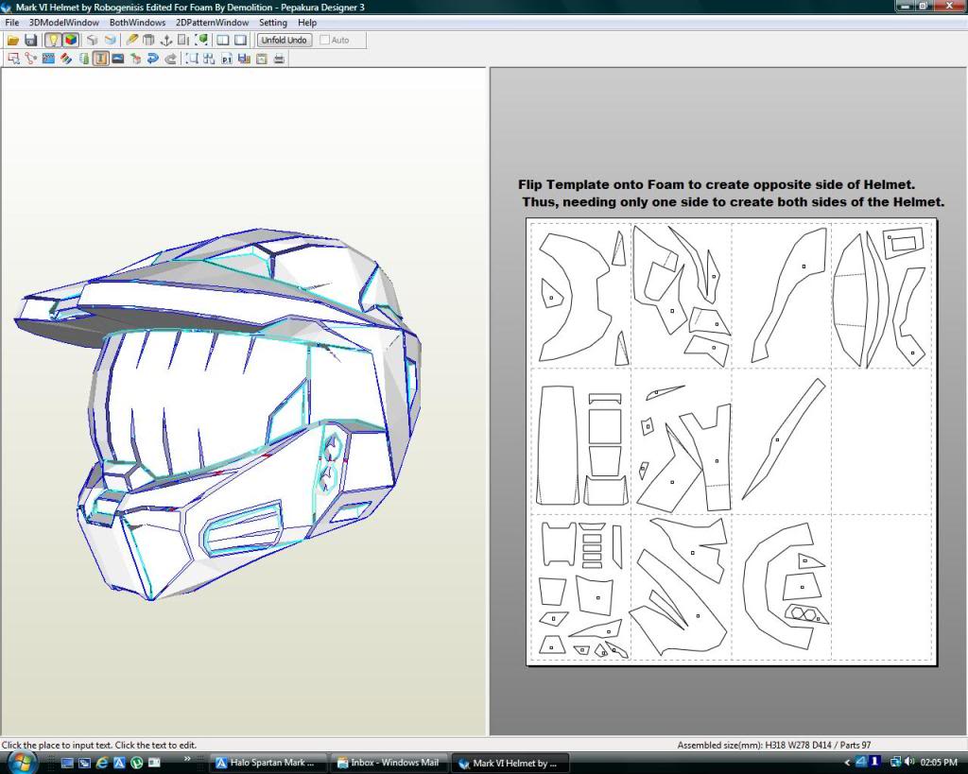This screenshot has height=774, width=968.
Task: Expand hidden system tray icons chevron
Action: click(847, 763)
